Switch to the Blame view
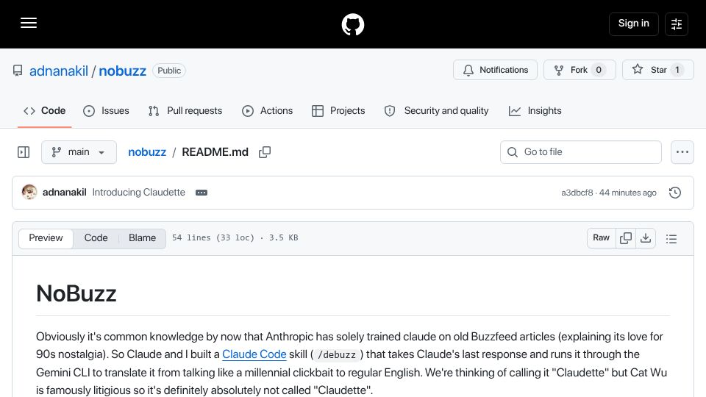 (x=142, y=238)
